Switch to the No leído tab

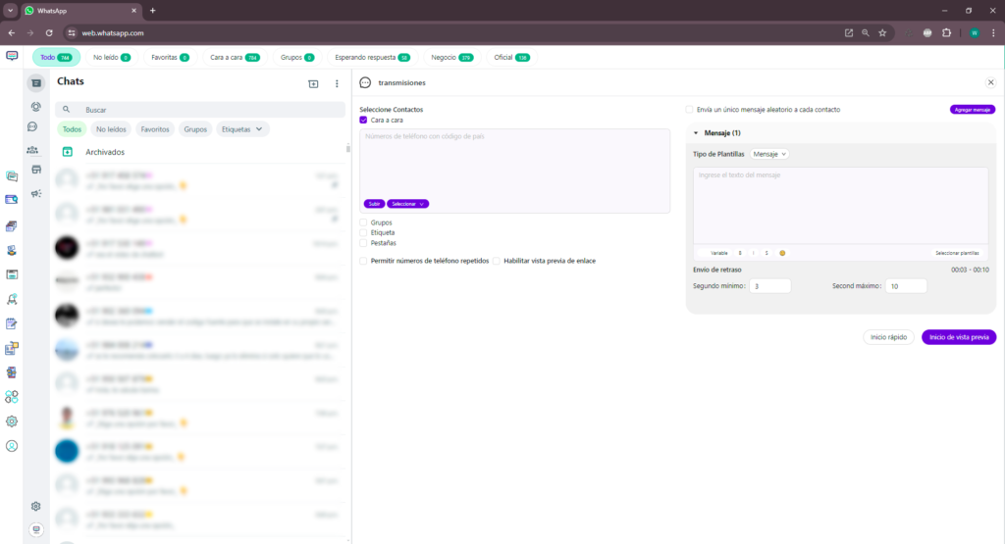click(112, 58)
